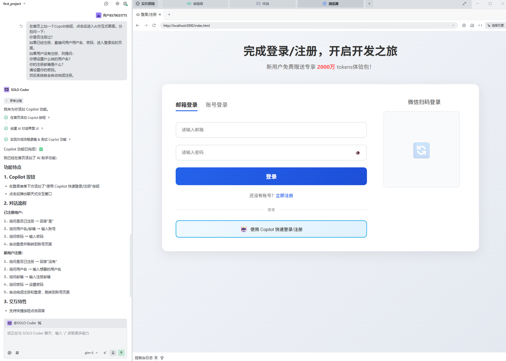
Task: Click collapse arrows icon in top bar
Action: 465,4
